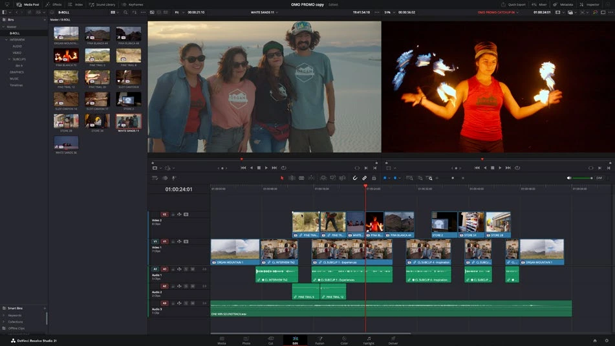Click the blue Marker icon
The width and height of the screenshot is (615, 346).
click(395, 178)
